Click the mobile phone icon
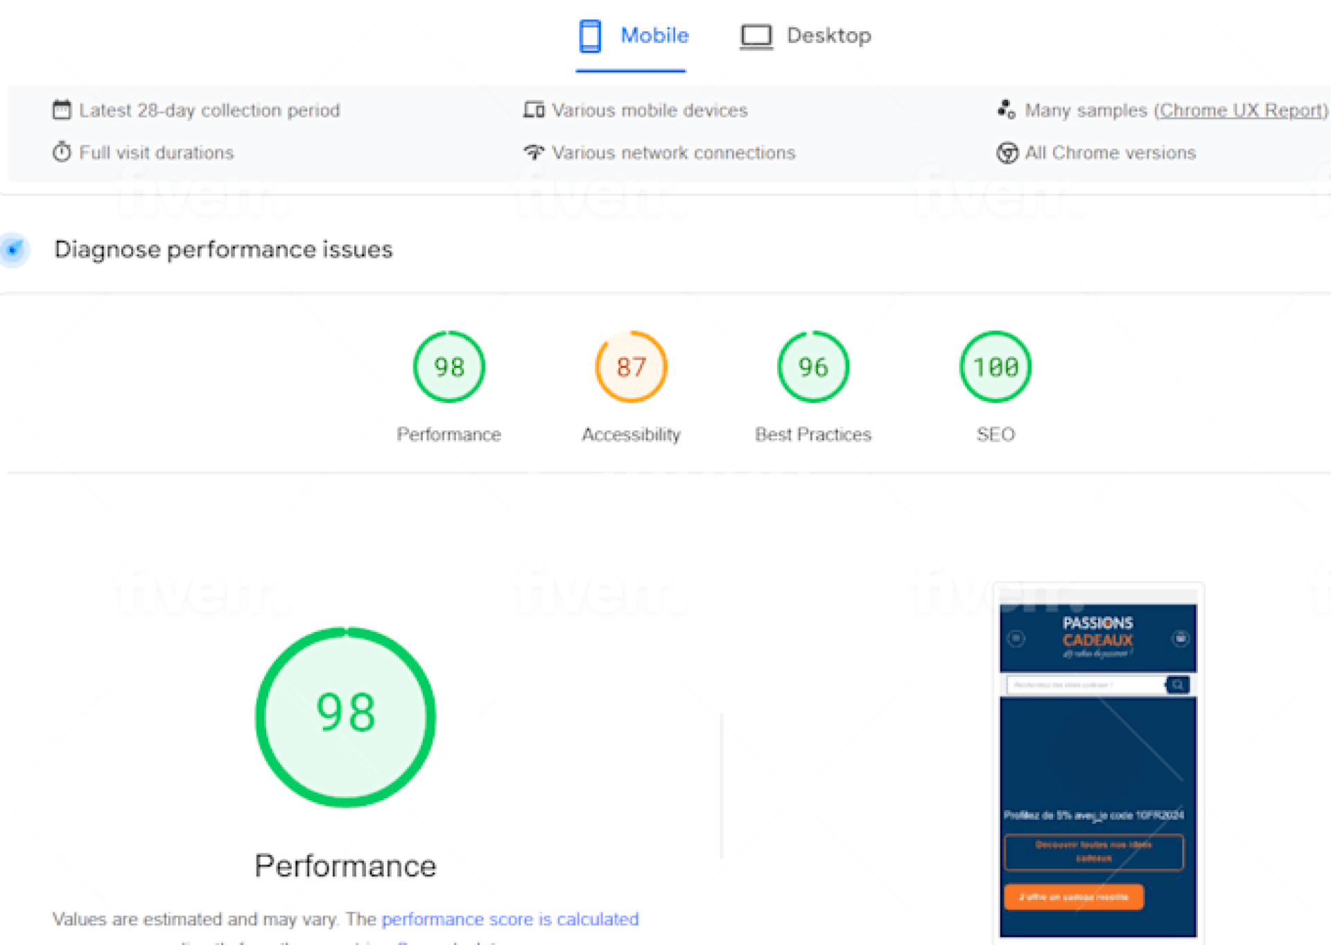The width and height of the screenshot is (1331, 945). pos(590,36)
